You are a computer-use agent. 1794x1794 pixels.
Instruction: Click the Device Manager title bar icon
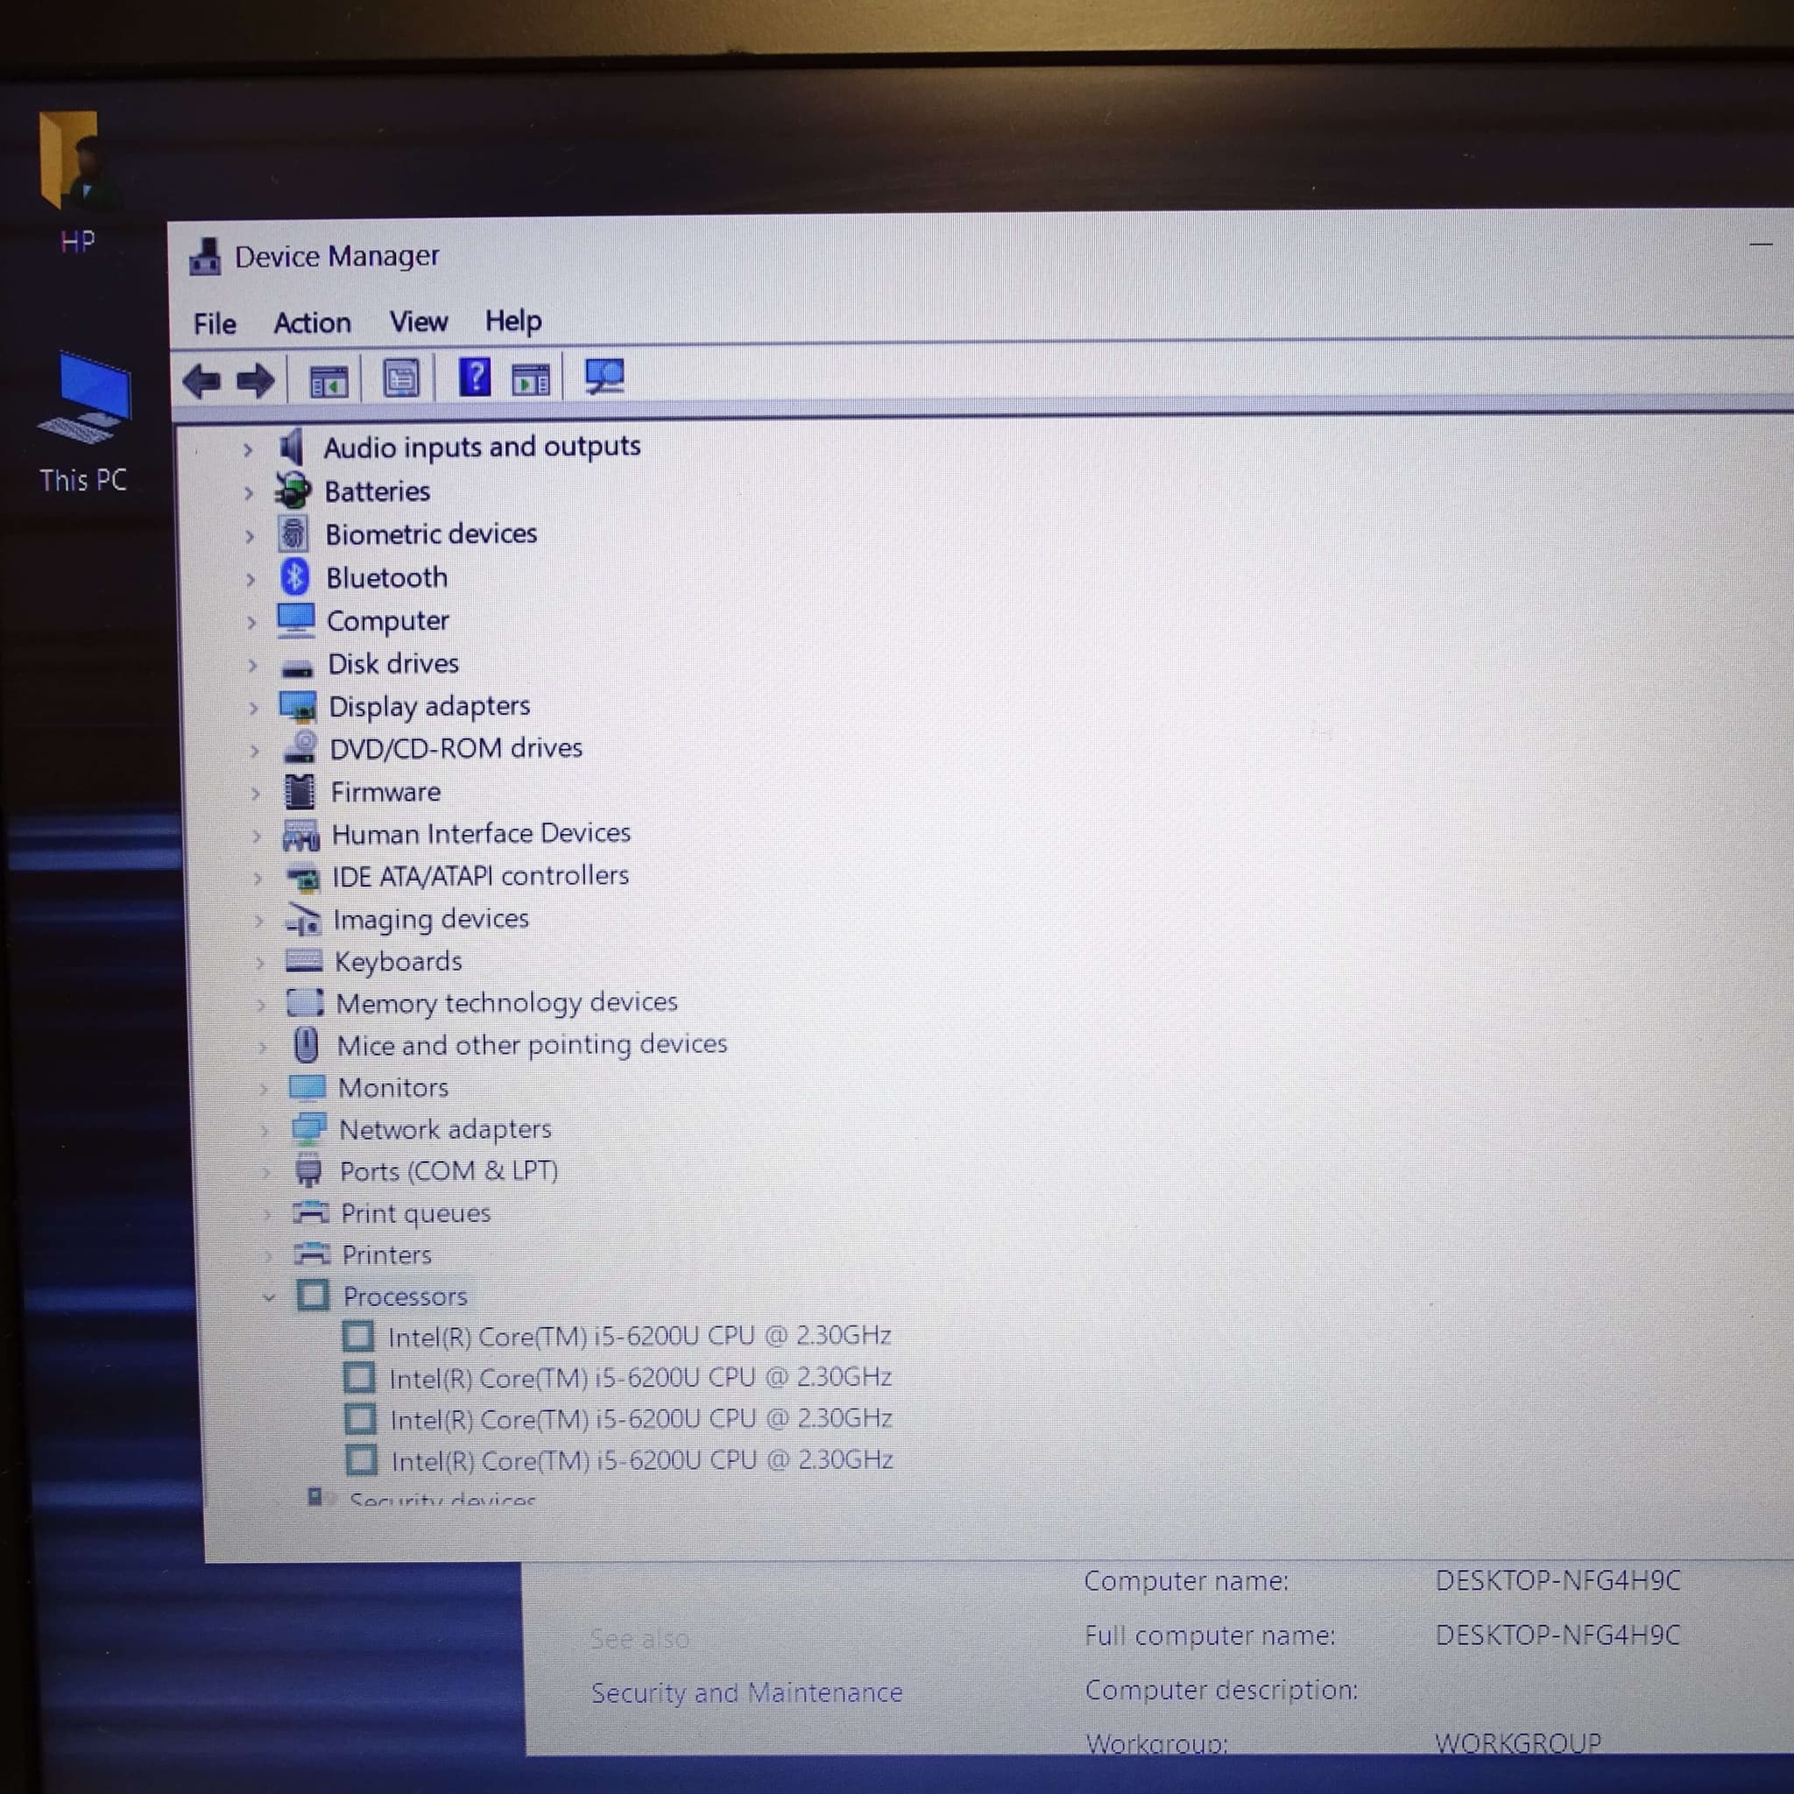pos(205,258)
